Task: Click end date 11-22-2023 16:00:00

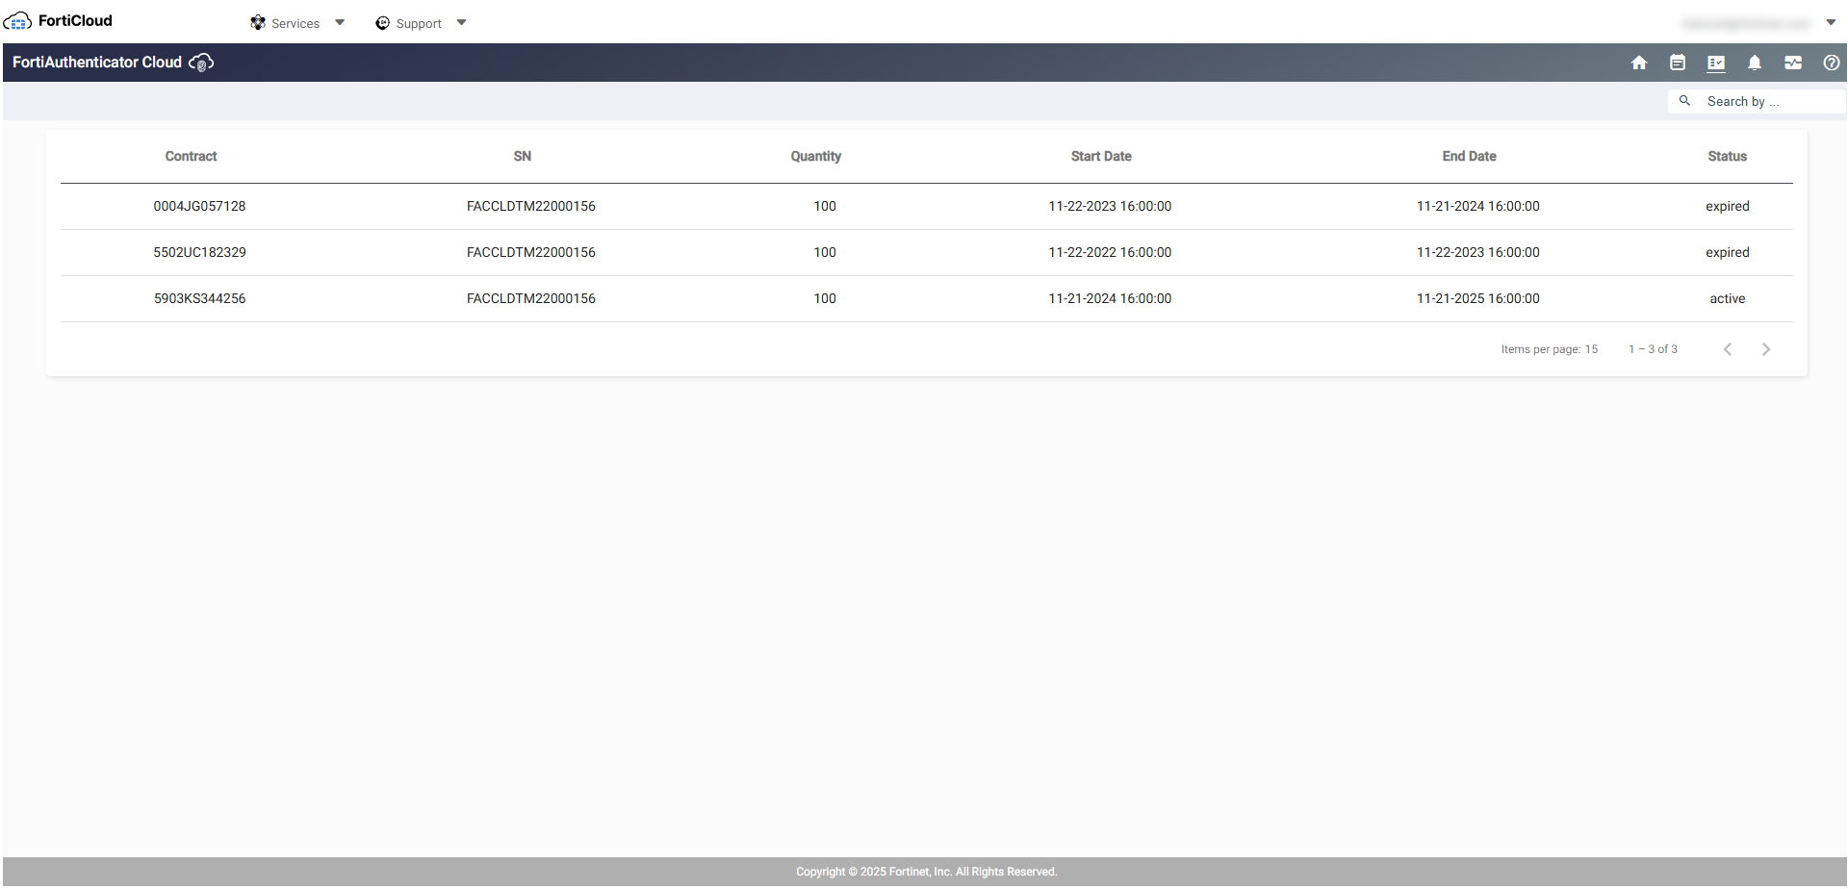Action: (1478, 252)
